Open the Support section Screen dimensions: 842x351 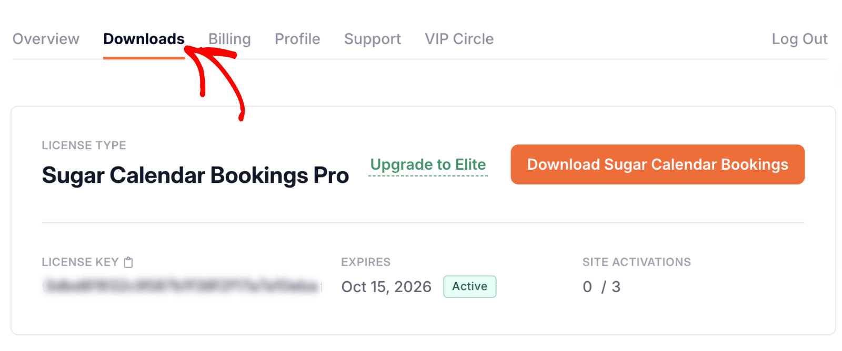pyautogui.click(x=373, y=39)
